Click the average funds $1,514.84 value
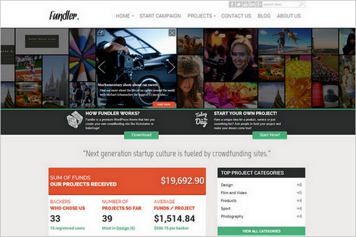This screenshot has width=356, height=237. (x=175, y=219)
